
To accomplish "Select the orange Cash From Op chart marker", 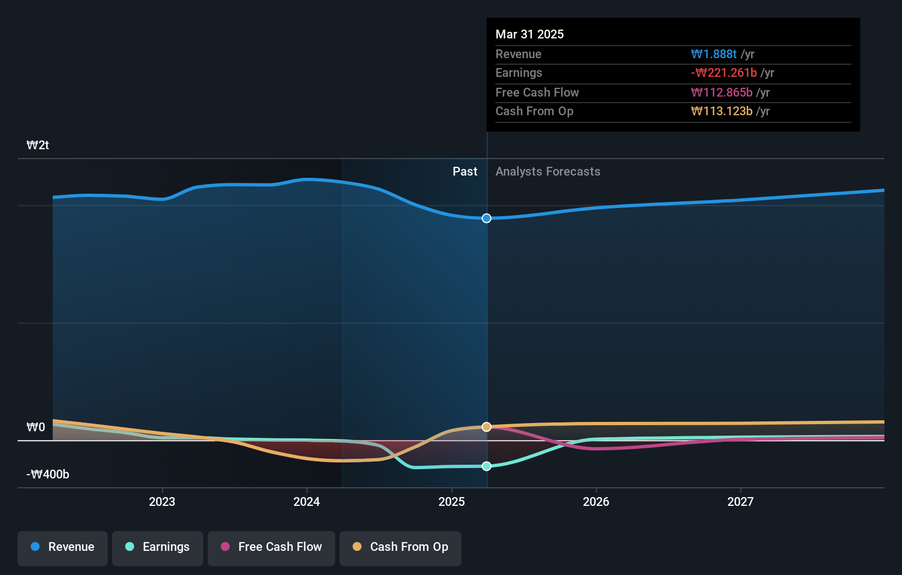I will [486, 426].
